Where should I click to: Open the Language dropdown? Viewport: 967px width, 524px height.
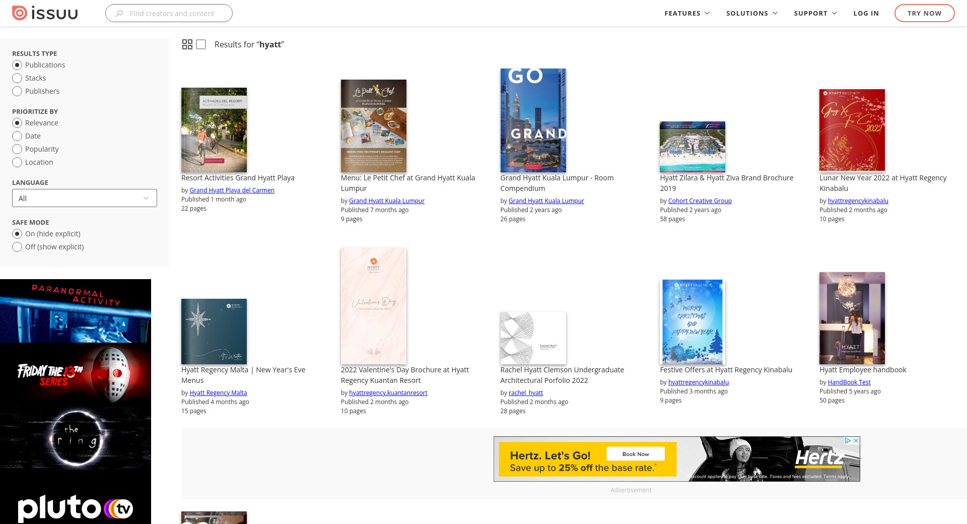pyautogui.click(x=85, y=198)
